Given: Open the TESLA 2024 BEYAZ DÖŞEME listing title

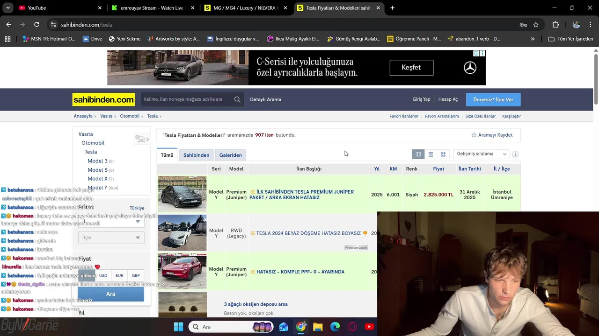Looking at the screenshot, I should click(x=308, y=233).
